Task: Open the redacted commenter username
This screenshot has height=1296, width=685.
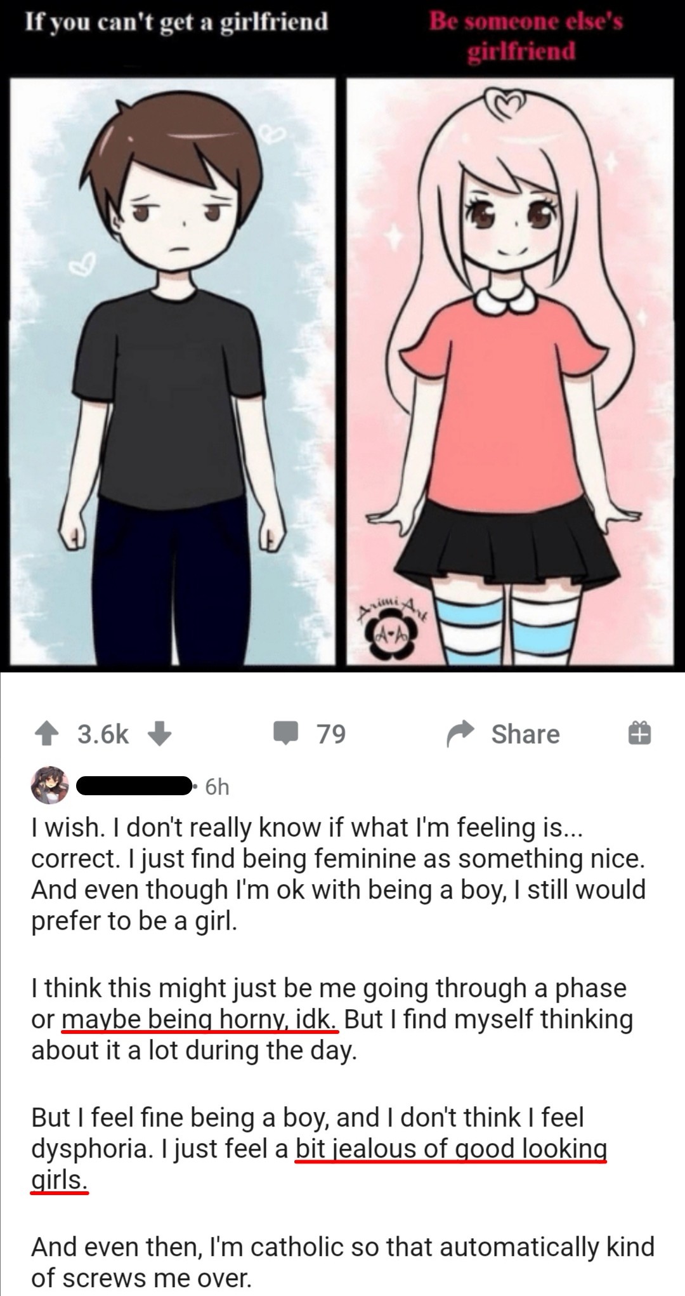Action: 134,786
